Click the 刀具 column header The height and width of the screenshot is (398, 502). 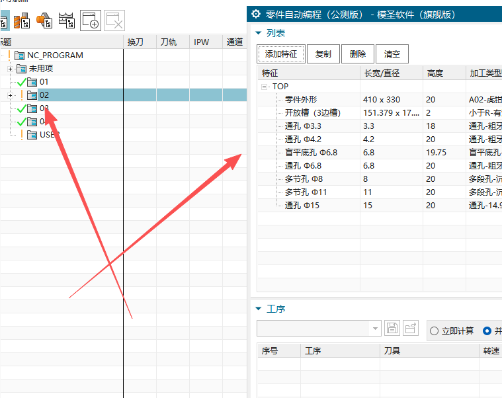430,350
